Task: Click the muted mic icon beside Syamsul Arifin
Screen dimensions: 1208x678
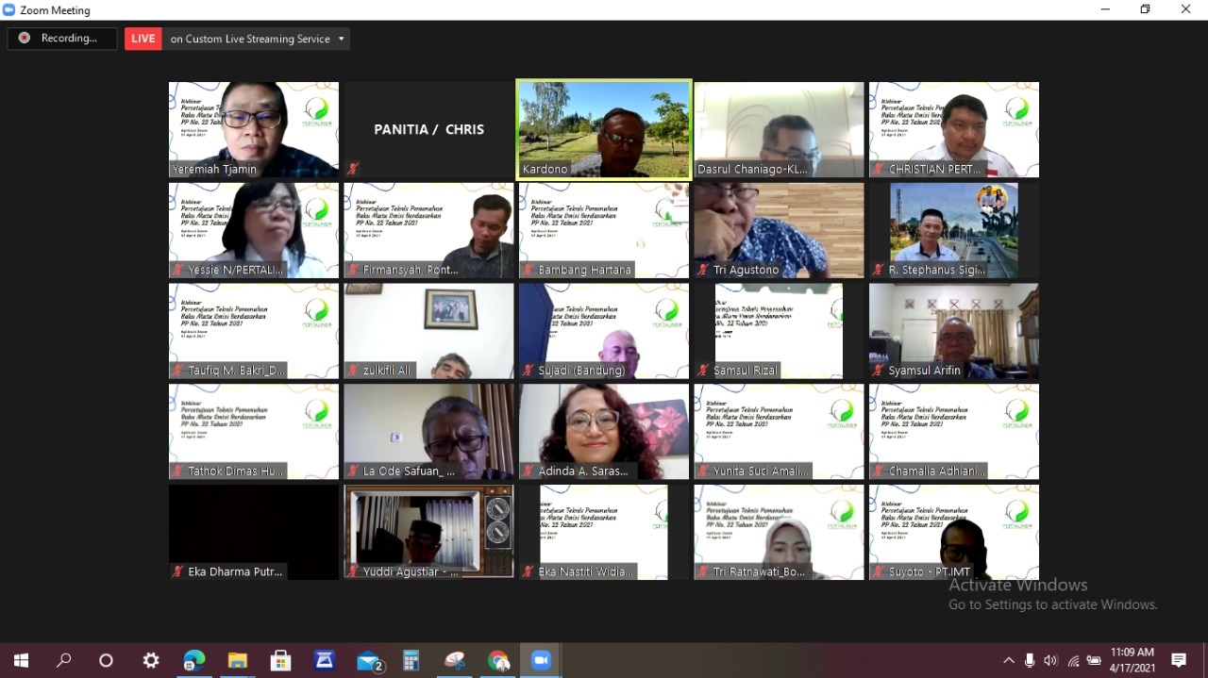Action: click(x=878, y=371)
